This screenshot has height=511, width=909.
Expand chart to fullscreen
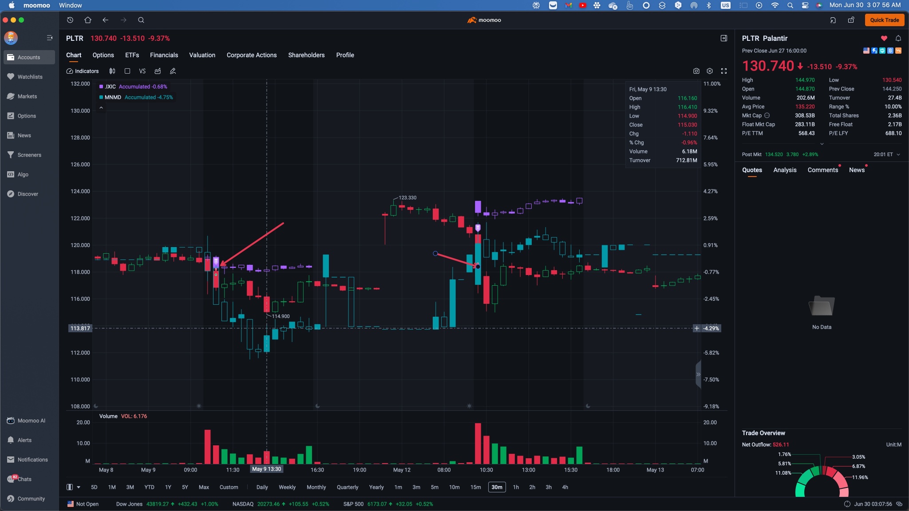(x=724, y=71)
